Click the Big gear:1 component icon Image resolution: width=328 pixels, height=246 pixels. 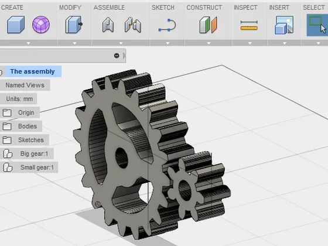[8, 153]
